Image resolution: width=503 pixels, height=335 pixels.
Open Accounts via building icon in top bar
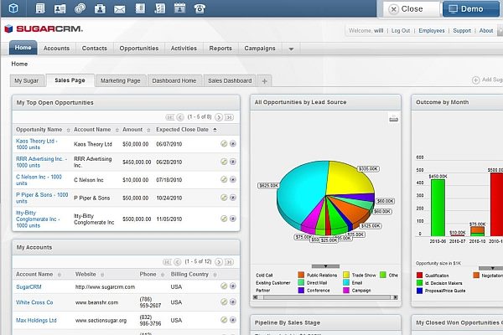(40, 8)
